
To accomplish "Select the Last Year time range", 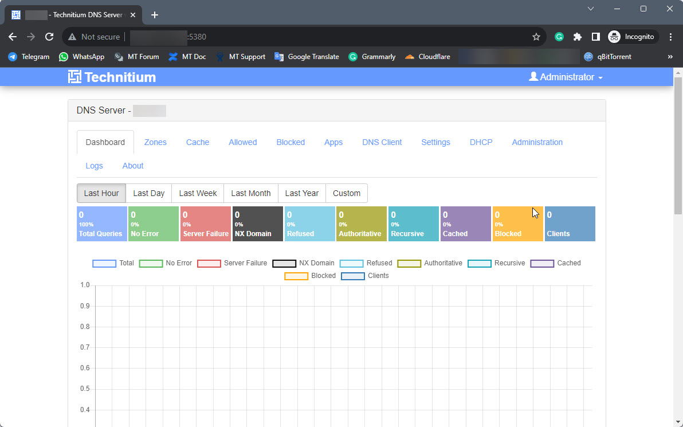I will (x=302, y=194).
